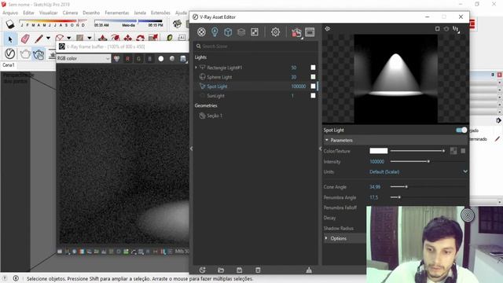This screenshot has width=503, height=283.
Task: Open the Extensões menu
Action: coord(160,13)
